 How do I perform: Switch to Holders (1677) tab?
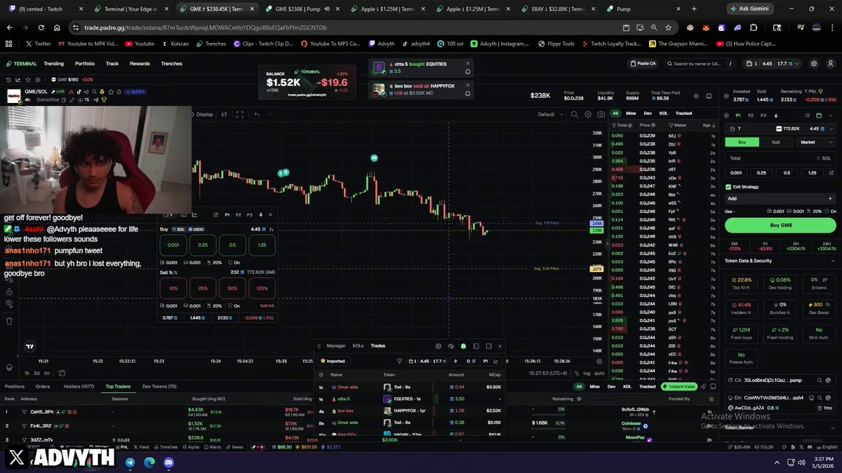[79, 386]
